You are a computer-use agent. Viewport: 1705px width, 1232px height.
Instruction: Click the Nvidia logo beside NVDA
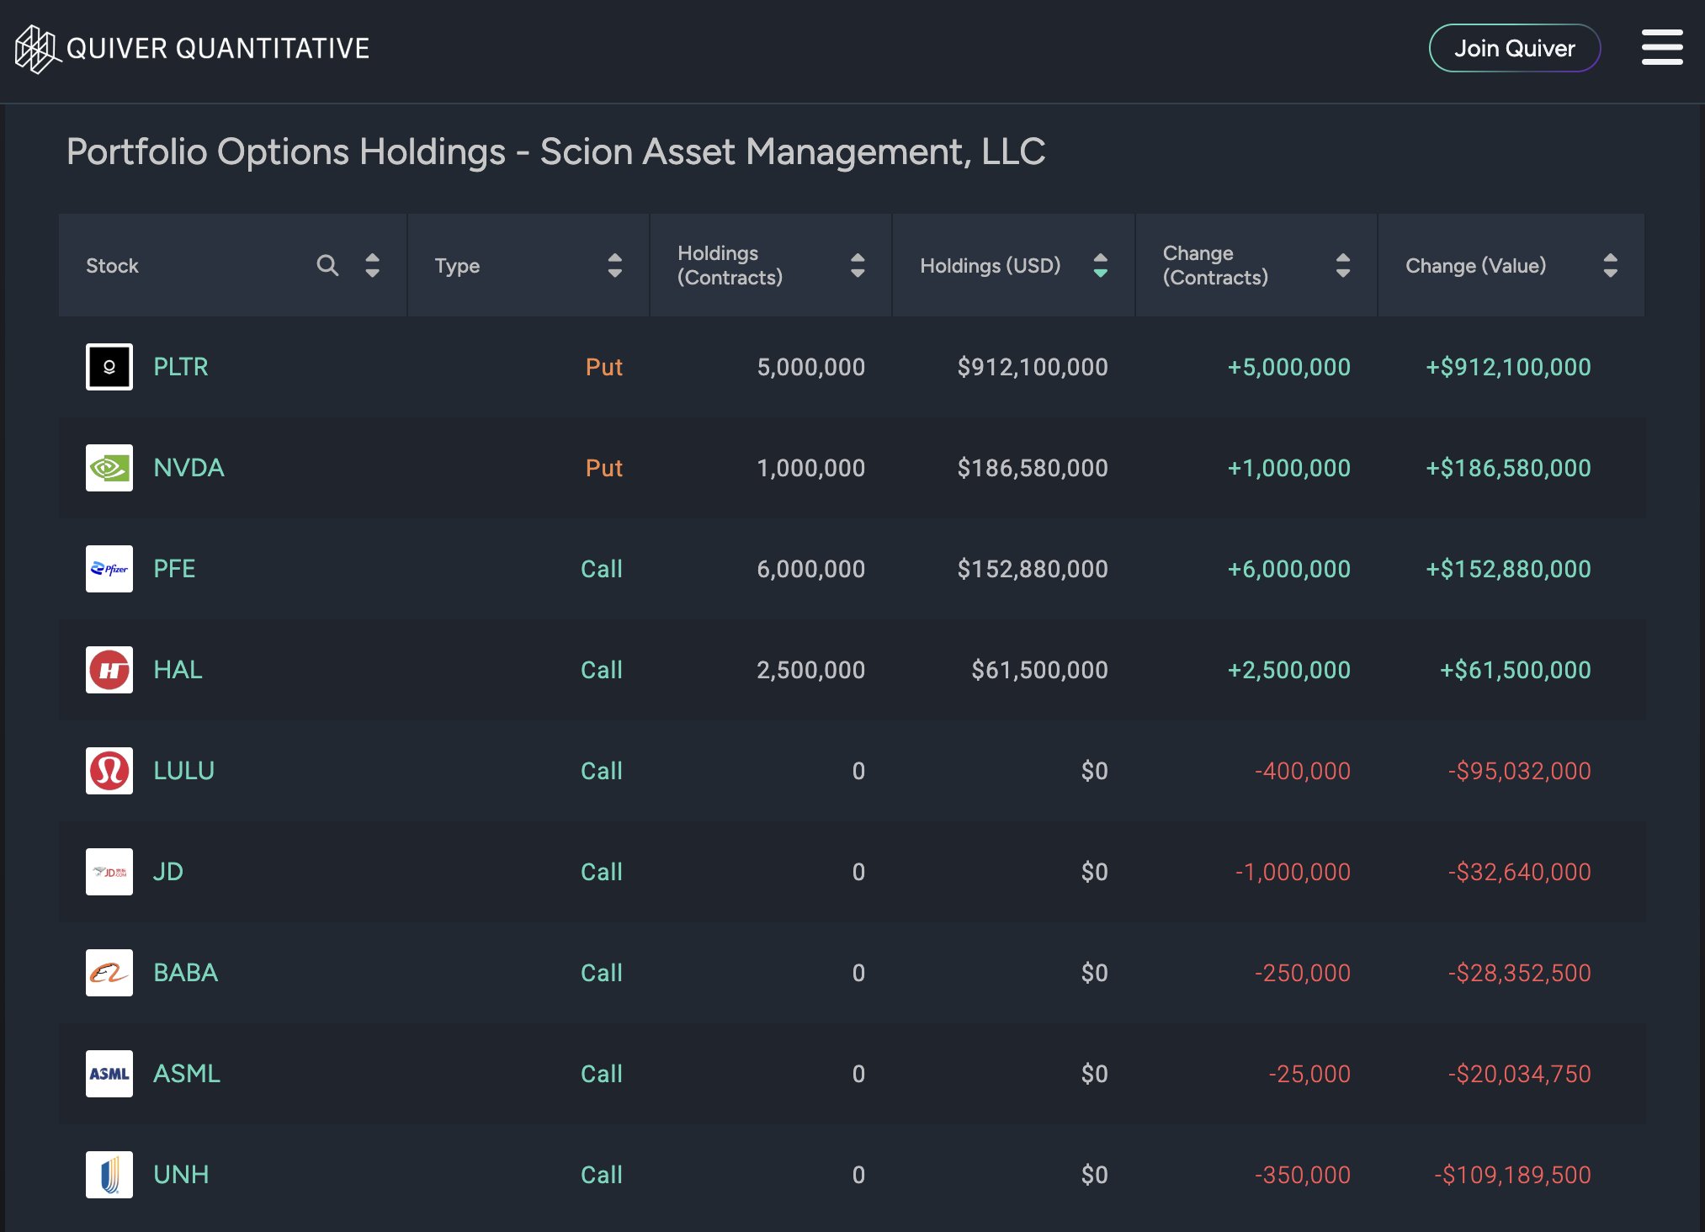coord(109,468)
